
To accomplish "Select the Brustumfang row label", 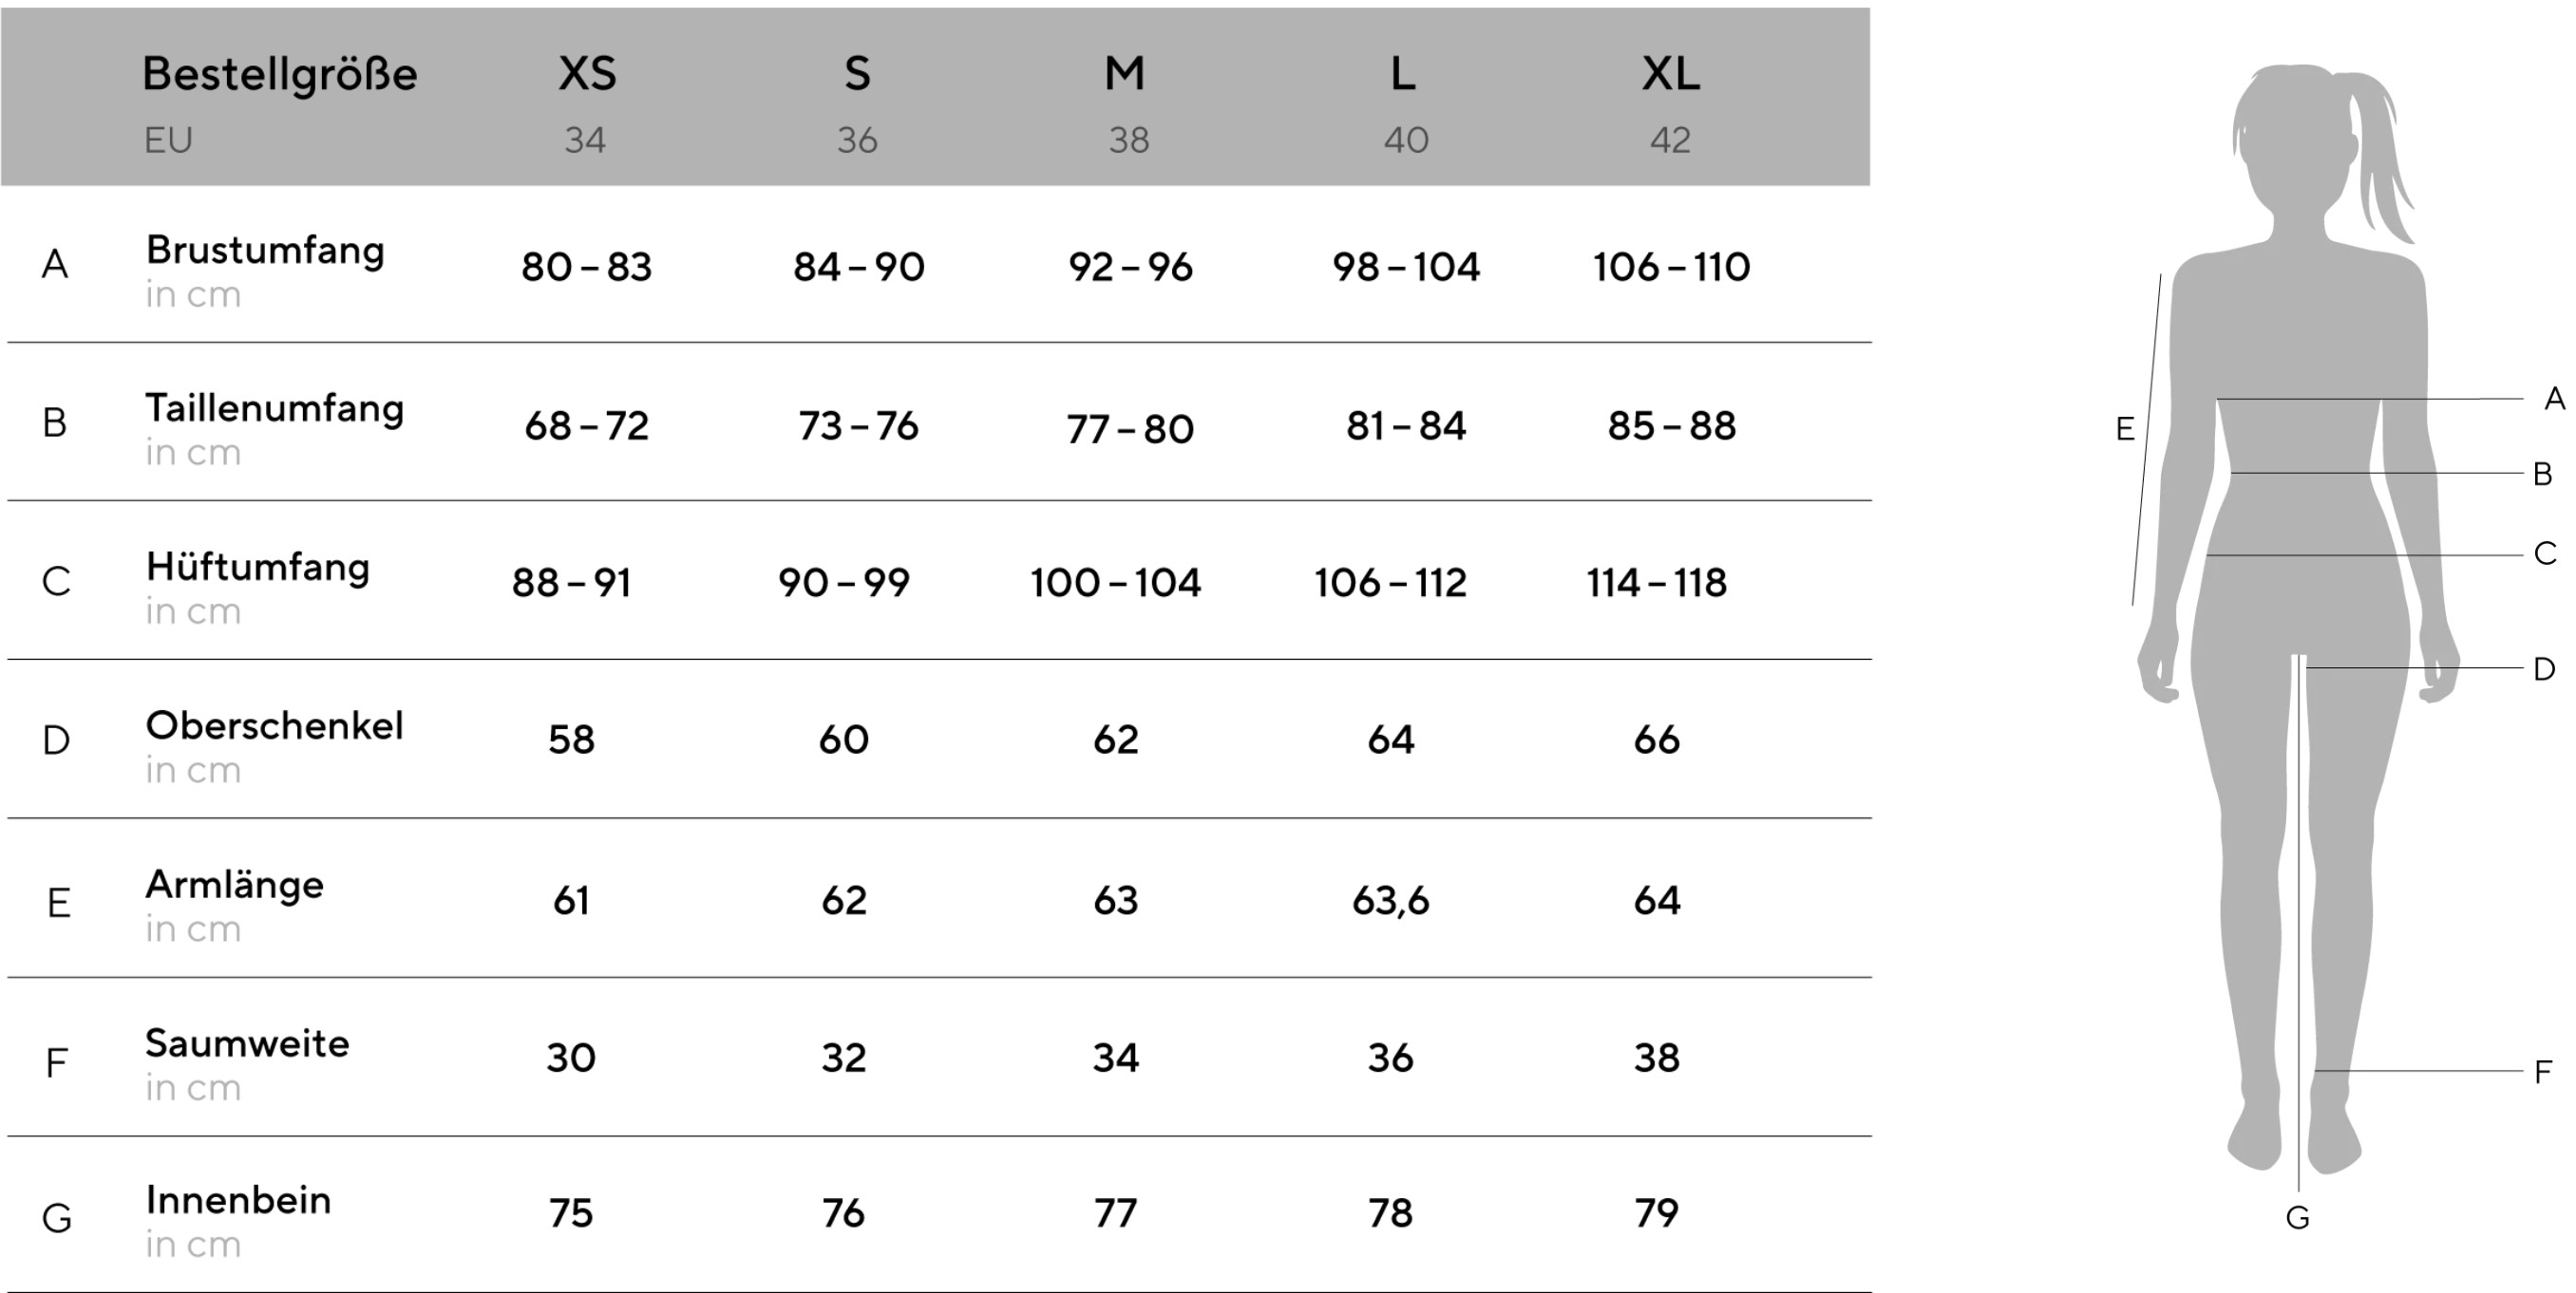I will pyautogui.click(x=265, y=250).
